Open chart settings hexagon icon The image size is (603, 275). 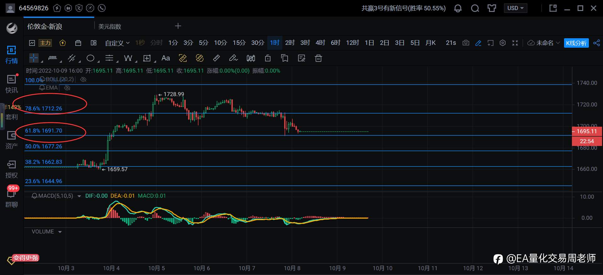(503, 43)
